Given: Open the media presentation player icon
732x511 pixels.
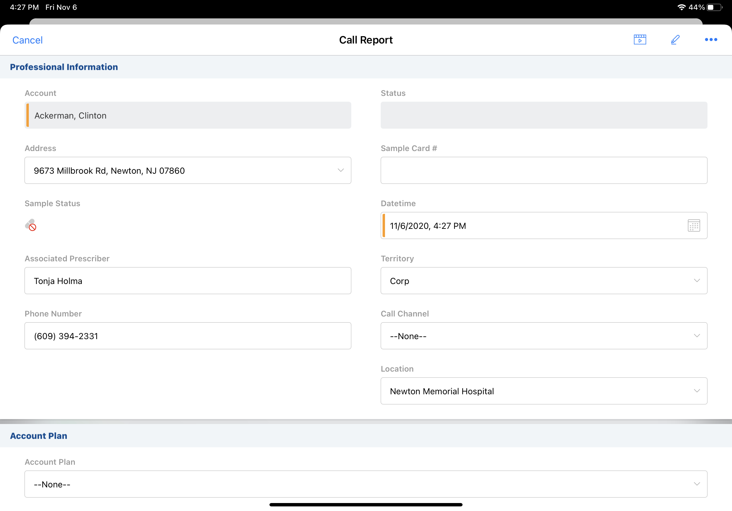Looking at the screenshot, I should 639,40.
